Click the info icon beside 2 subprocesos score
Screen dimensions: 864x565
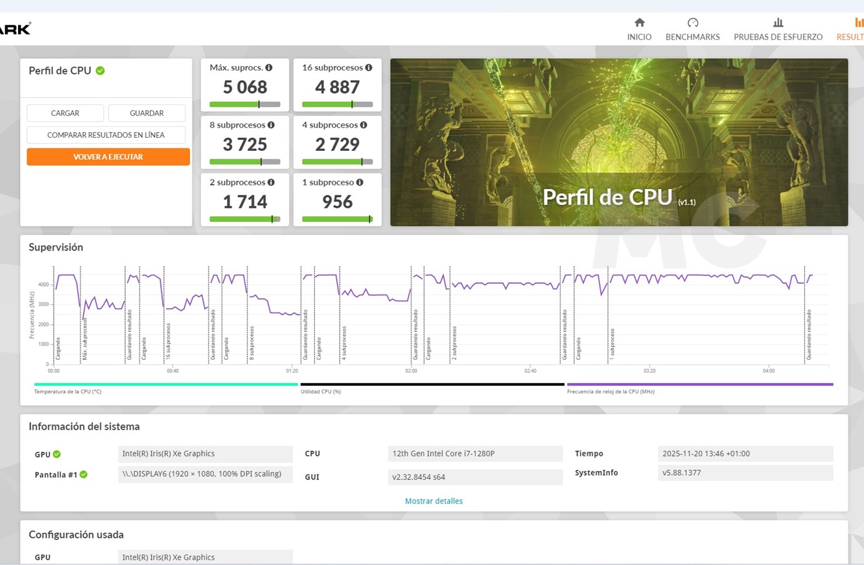pyautogui.click(x=270, y=183)
